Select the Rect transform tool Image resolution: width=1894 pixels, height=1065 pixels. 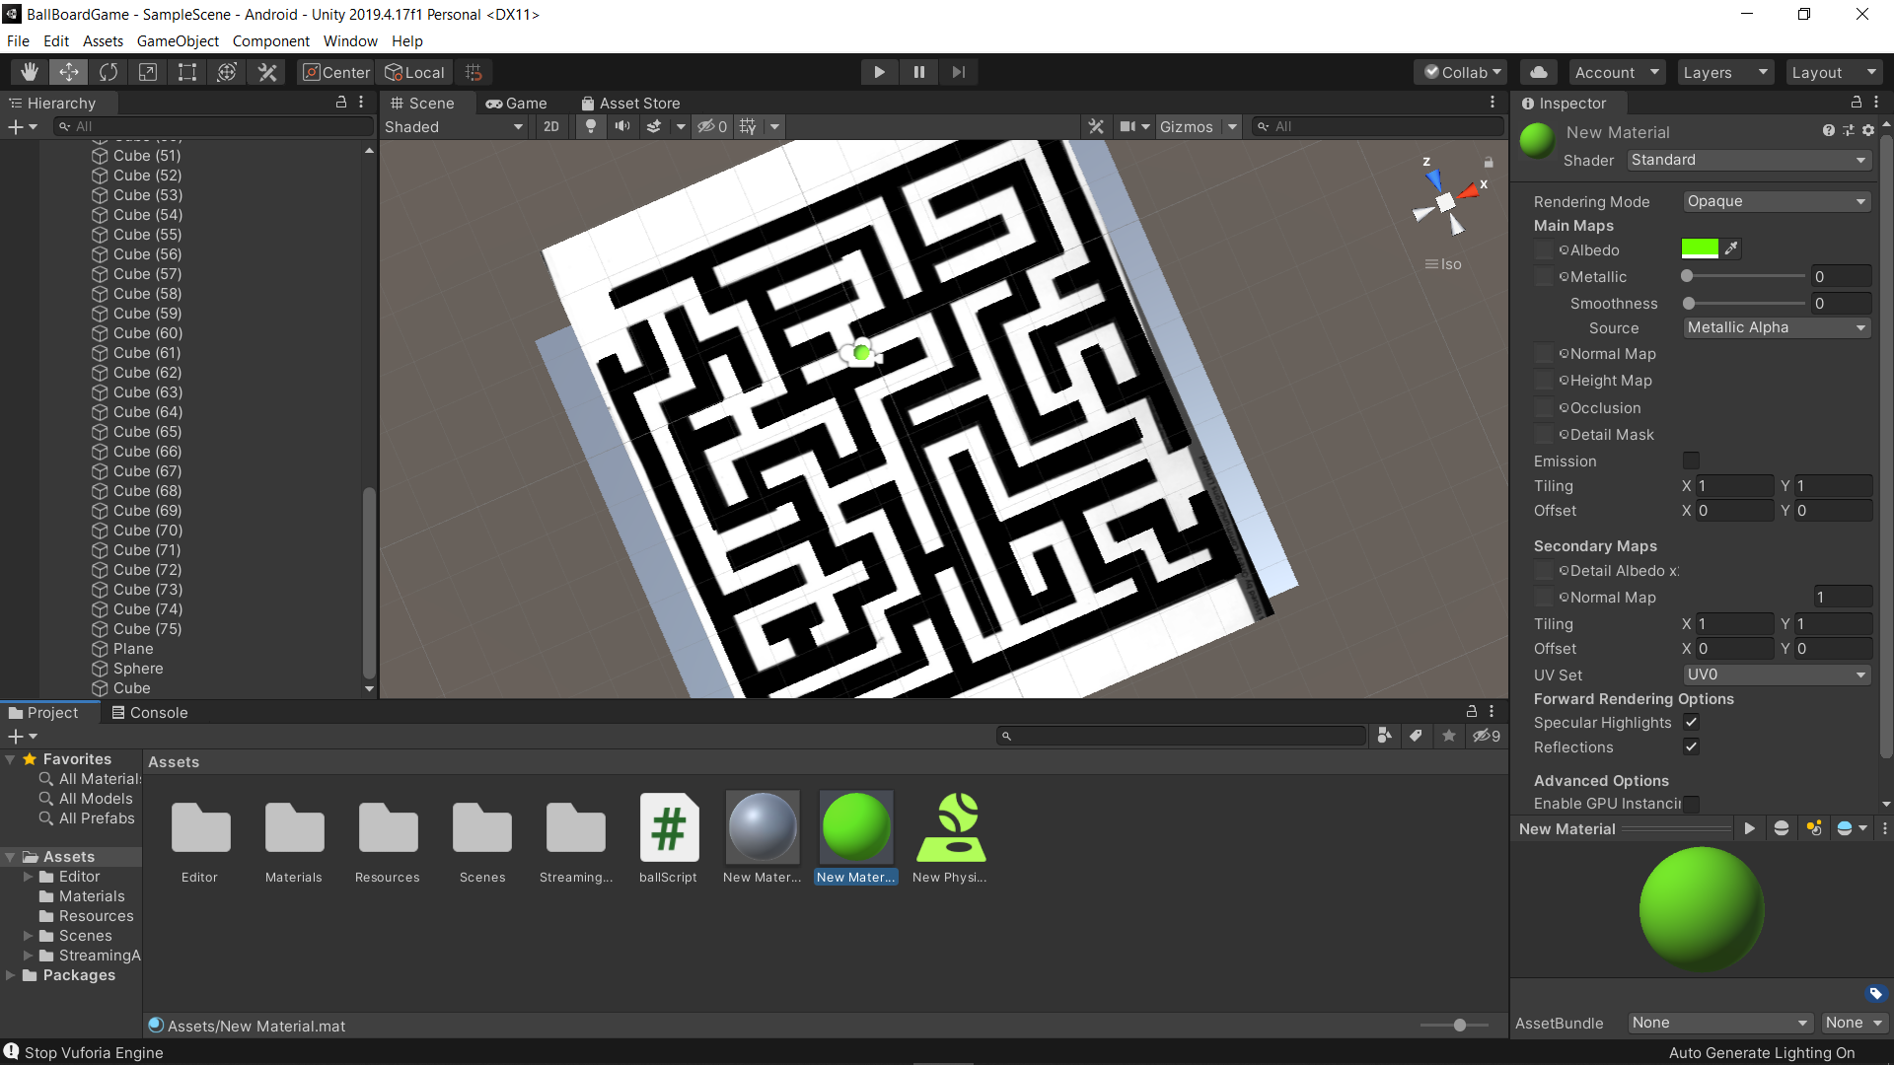point(187,72)
